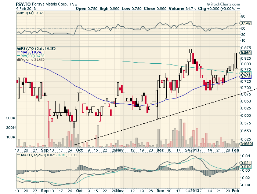The image size is (257, 194).
Task: Click the candlestick icon beside FSY.TO (Daily)
Action: (x=19, y=49)
